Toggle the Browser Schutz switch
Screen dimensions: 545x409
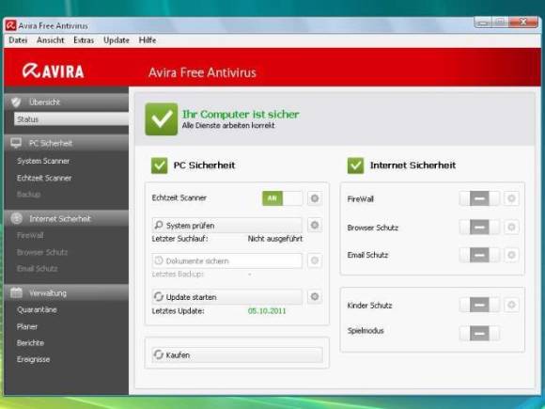pyautogui.click(x=479, y=228)
